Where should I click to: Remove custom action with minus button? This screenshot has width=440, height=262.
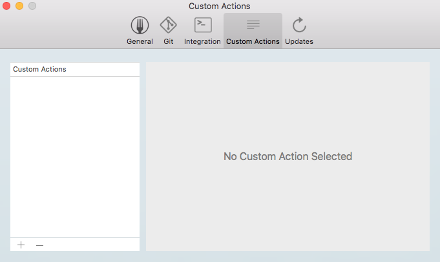[39, 245]
